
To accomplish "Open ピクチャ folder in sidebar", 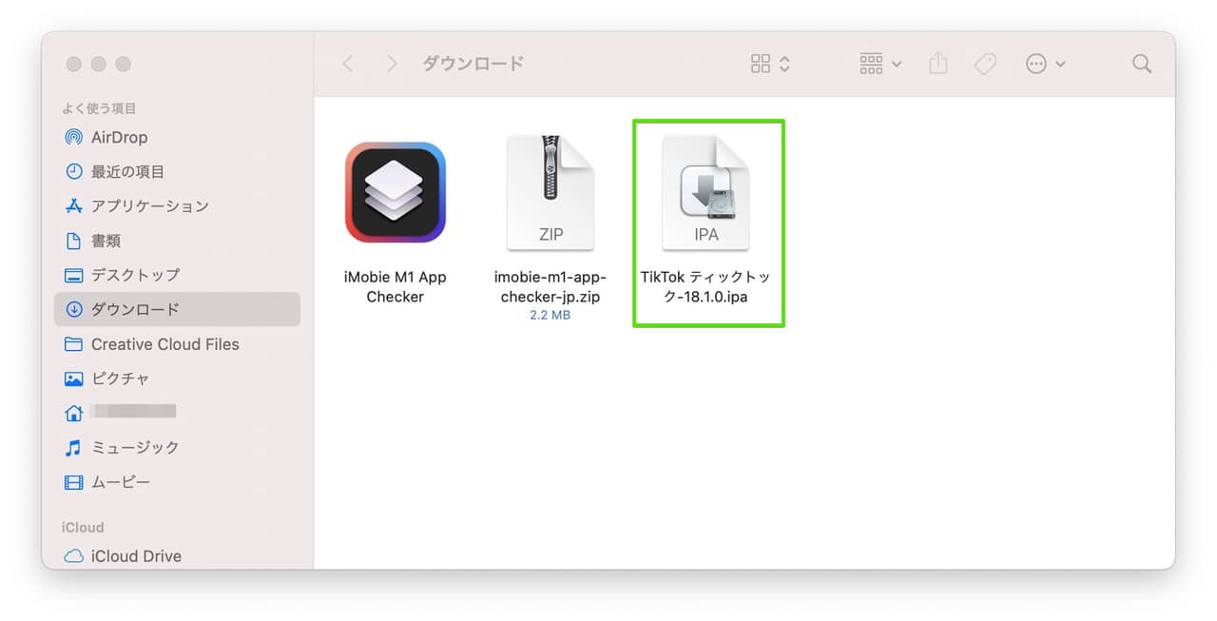I will pyautogui.click(x=120, y=378).
